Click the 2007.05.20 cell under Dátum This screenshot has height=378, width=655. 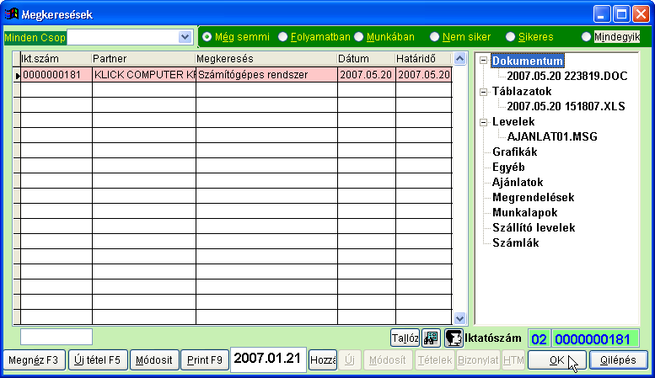click(367, 75)
